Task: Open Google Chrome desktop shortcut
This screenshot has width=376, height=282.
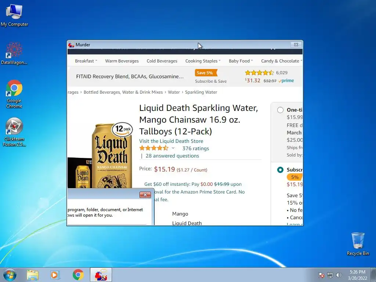Action: pos(14,94)
